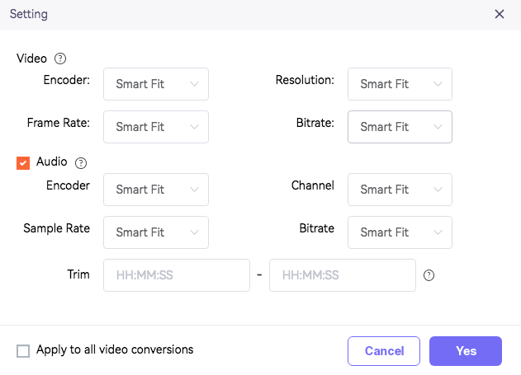
Task: Open the Audio Encoder dropdown
Action: (155, 190)
